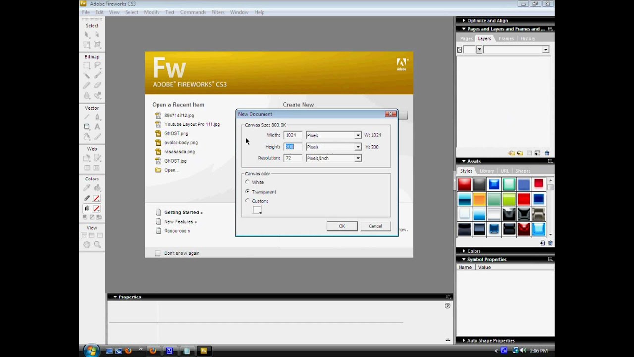Open the Properties panel help icon
Image resolution: width=634 pixels, height=357 pixels.
click(x=447, y=306)
